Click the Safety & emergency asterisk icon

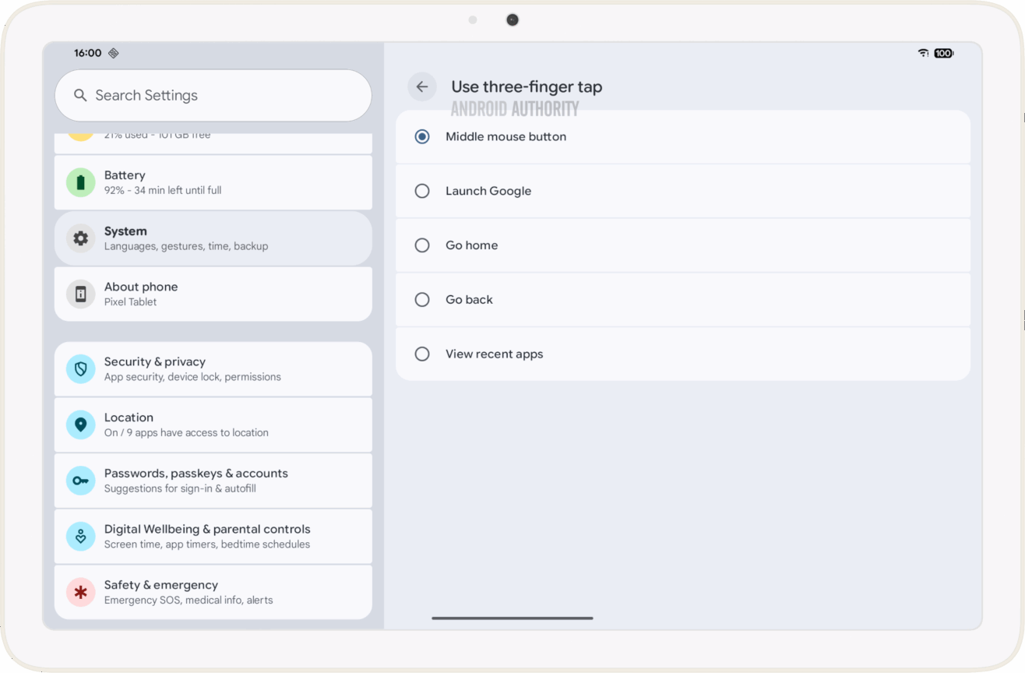pos(81,593)
